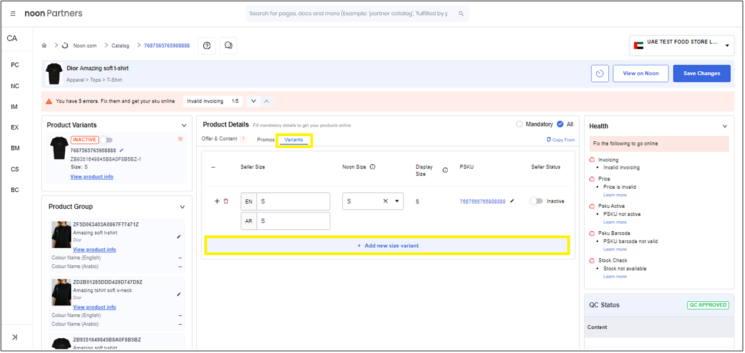The width and height of the screenshot is (745, 353).
Task: Open the chat support icon button
Action: pos(229,45)
